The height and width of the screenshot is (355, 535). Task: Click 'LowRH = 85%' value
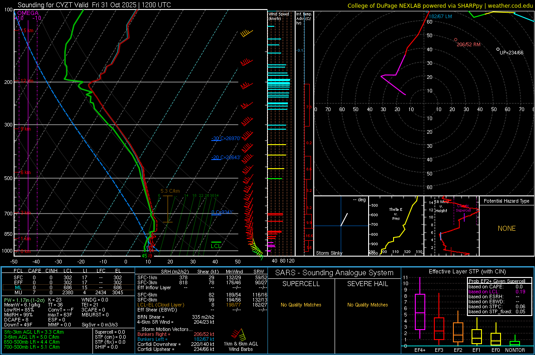[19, 310]
